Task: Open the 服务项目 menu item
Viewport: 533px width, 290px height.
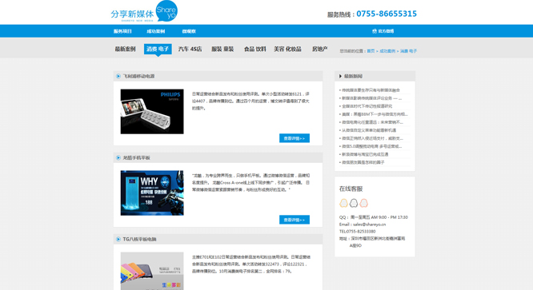Action: pos(122,31)
